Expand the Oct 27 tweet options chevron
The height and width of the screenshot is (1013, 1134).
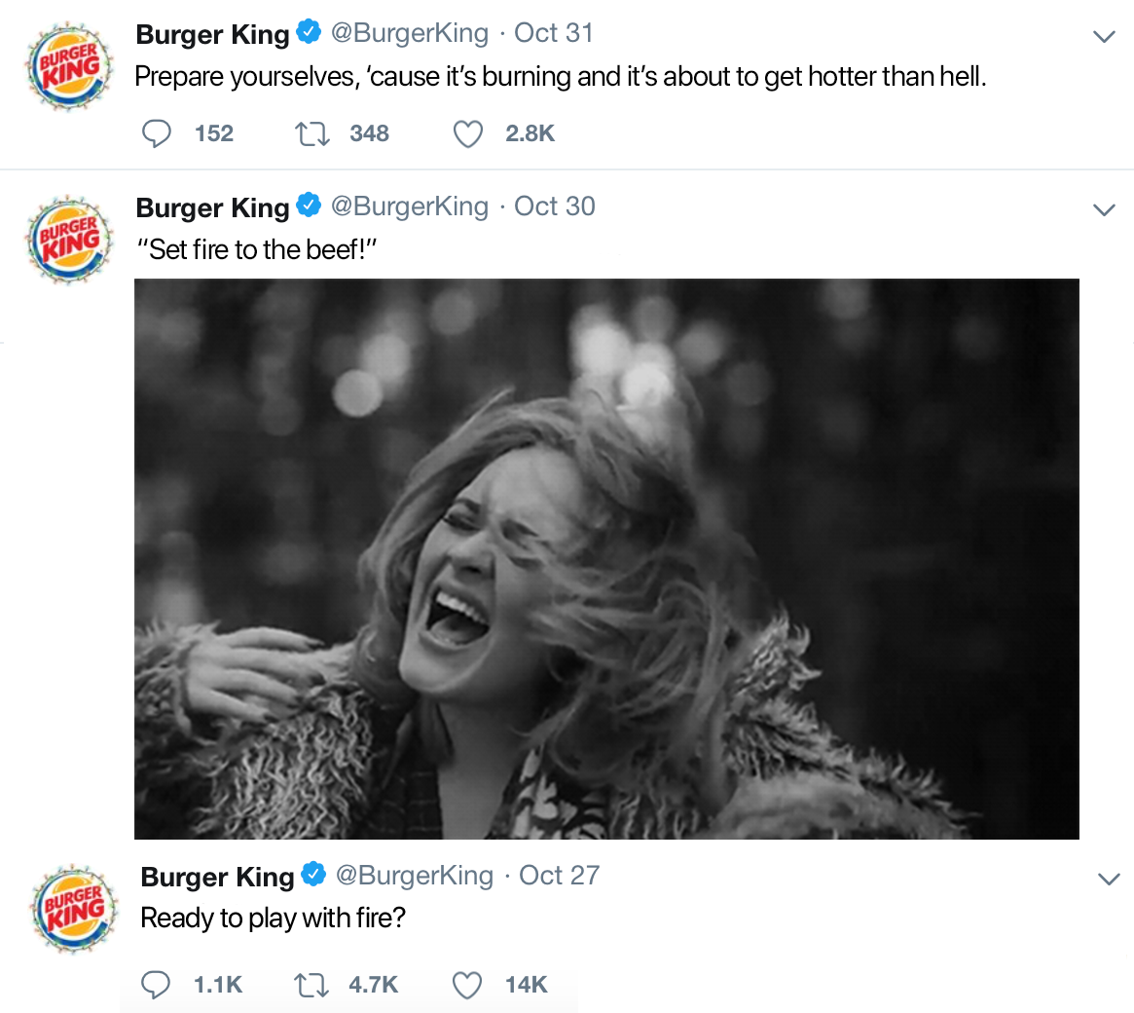[1108, 880]
